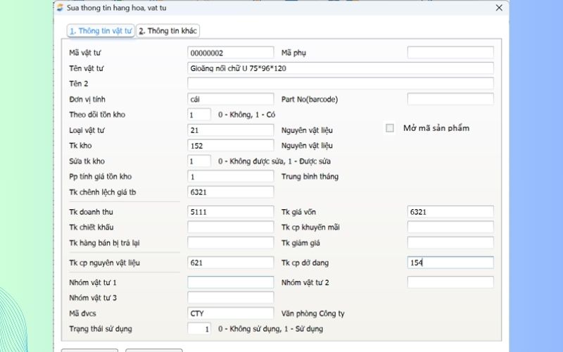Image resolution: width=563 pixels, height=352 pixels.
Task: Click the Tk cp dở dang field
Action: click(450, 263)
